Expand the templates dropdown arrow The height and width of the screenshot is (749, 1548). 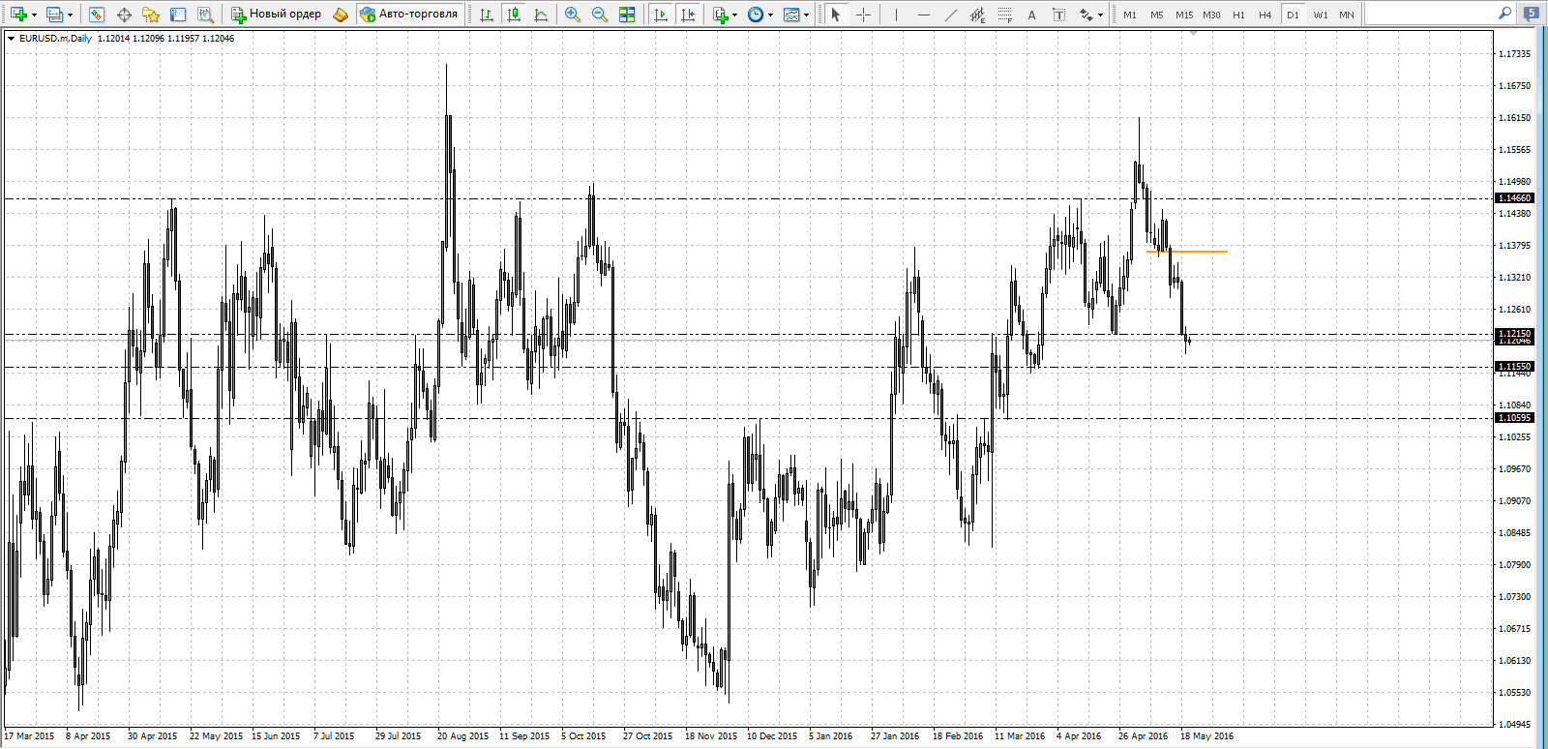click(x=807, y=15)
